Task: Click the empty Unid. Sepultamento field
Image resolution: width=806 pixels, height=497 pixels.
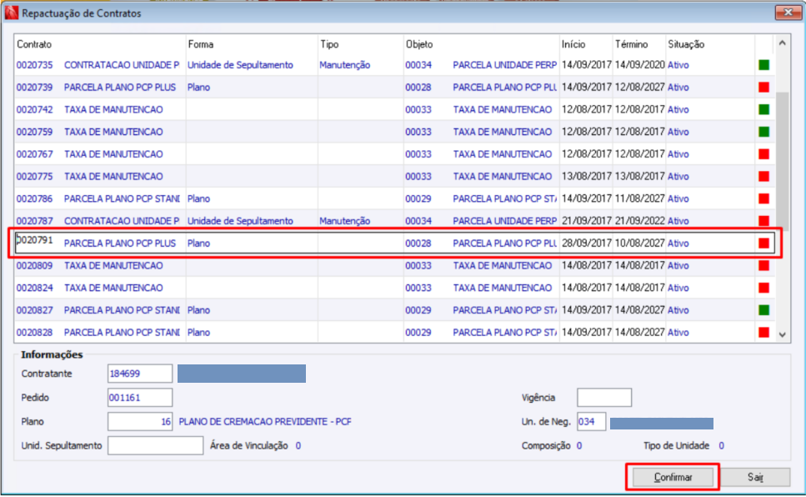Action: pos(155,445)
